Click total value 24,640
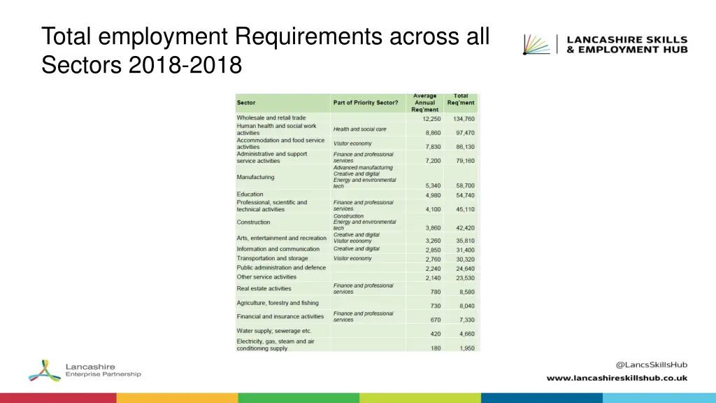Viewport: 716px width, 403px height. pos(465,269)
